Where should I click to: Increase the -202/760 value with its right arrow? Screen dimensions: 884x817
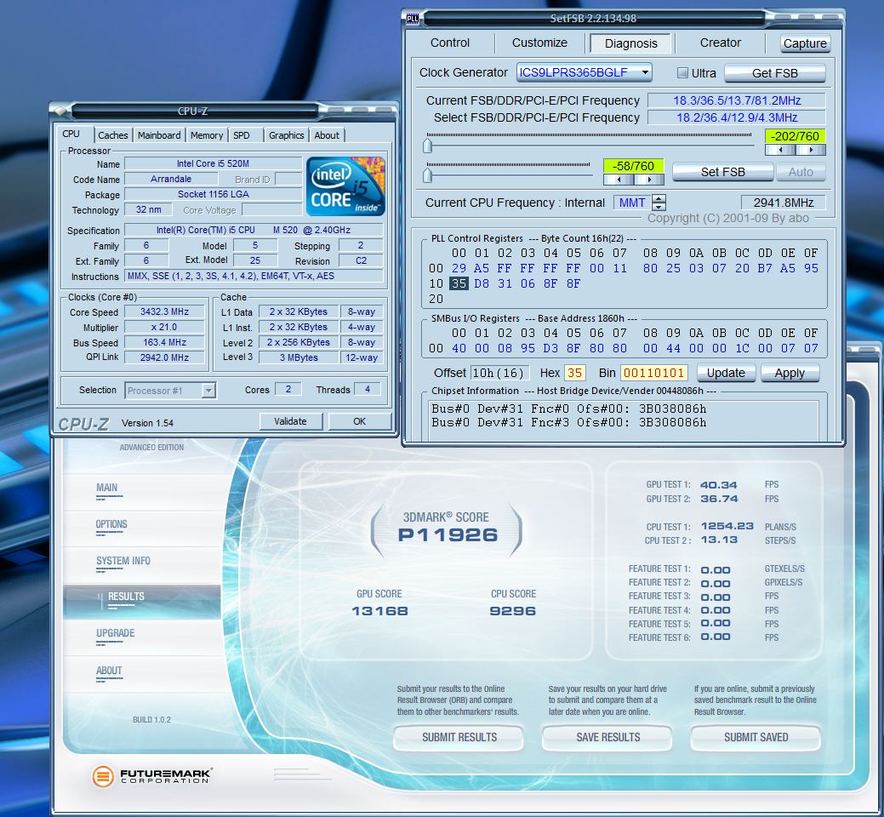811,150
